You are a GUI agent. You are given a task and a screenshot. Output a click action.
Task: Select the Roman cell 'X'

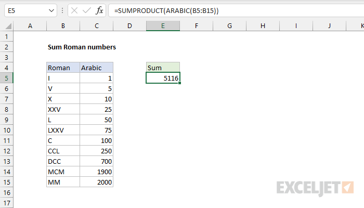click(x=63, y=99)
